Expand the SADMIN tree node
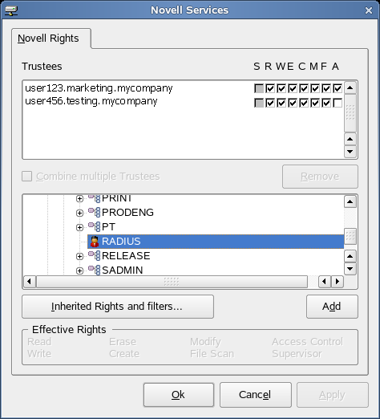The width and height of the screenshot is (380, 419). [x=79, y=271]
